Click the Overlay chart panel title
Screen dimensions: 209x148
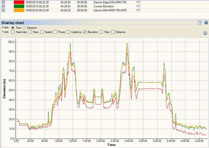click(13, 23)
